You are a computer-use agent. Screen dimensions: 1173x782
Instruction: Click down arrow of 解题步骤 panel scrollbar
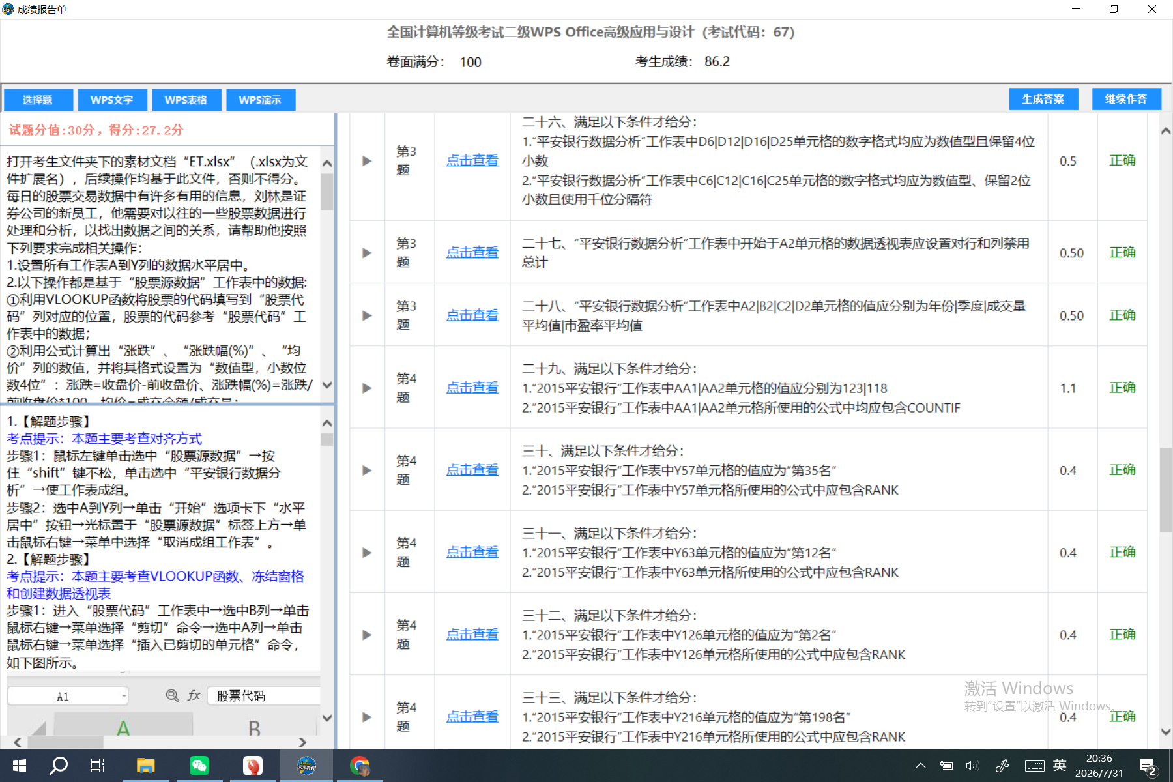(x=327, y=718)
